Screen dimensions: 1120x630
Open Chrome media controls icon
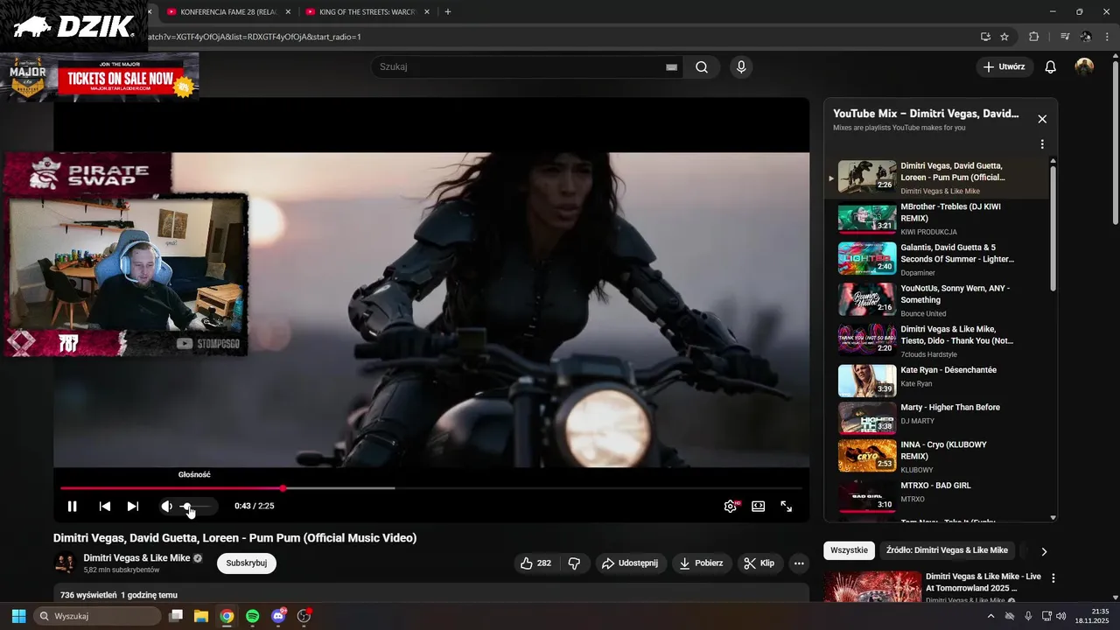[x=1065, y=37]
